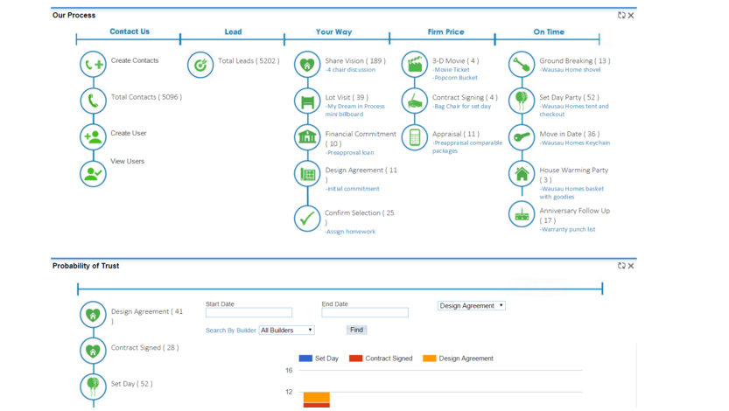
Task: Open the 3-D Movie clapperboard icon
Action: 415,64
